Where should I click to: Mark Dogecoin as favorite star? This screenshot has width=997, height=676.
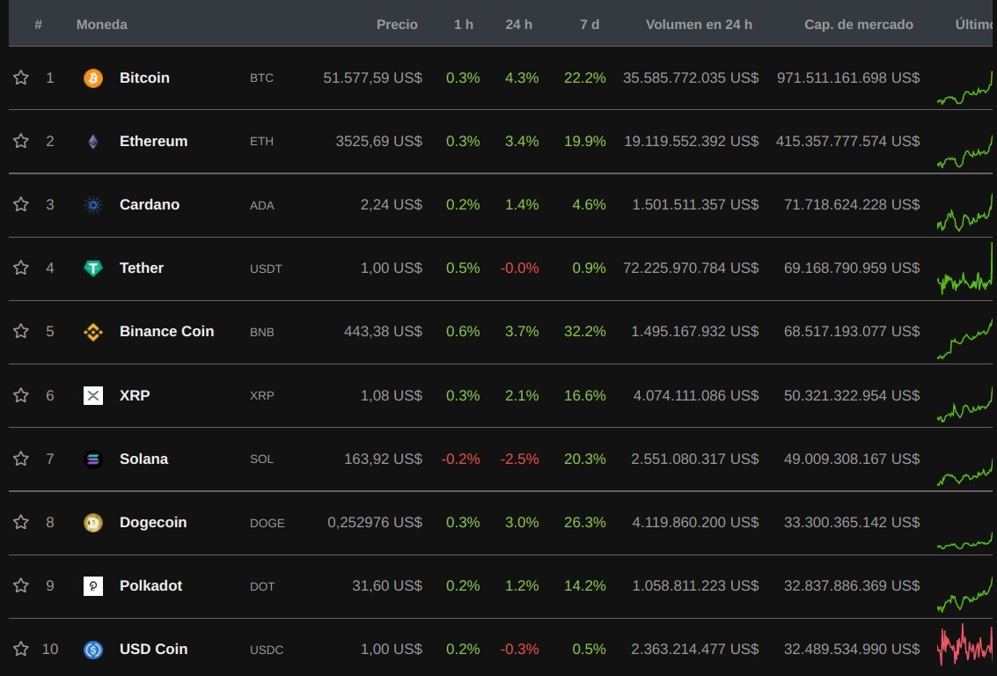click(21, 522)
